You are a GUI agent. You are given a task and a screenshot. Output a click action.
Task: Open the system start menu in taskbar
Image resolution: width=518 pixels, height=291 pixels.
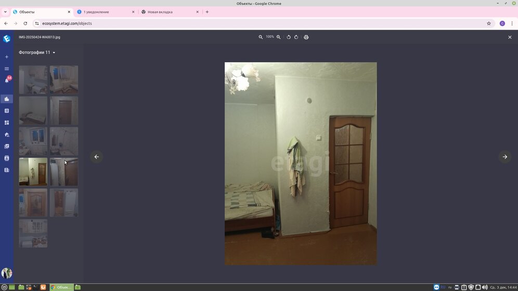(x=4, y=287)
